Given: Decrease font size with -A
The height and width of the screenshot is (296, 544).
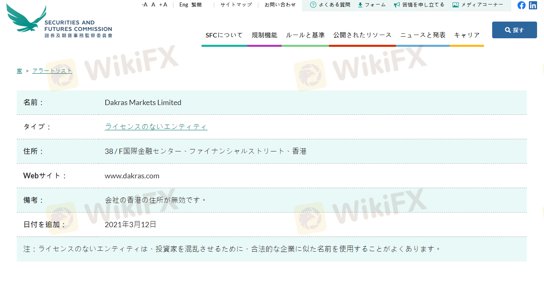Looking at the screenshot, I should coord(144,5).
